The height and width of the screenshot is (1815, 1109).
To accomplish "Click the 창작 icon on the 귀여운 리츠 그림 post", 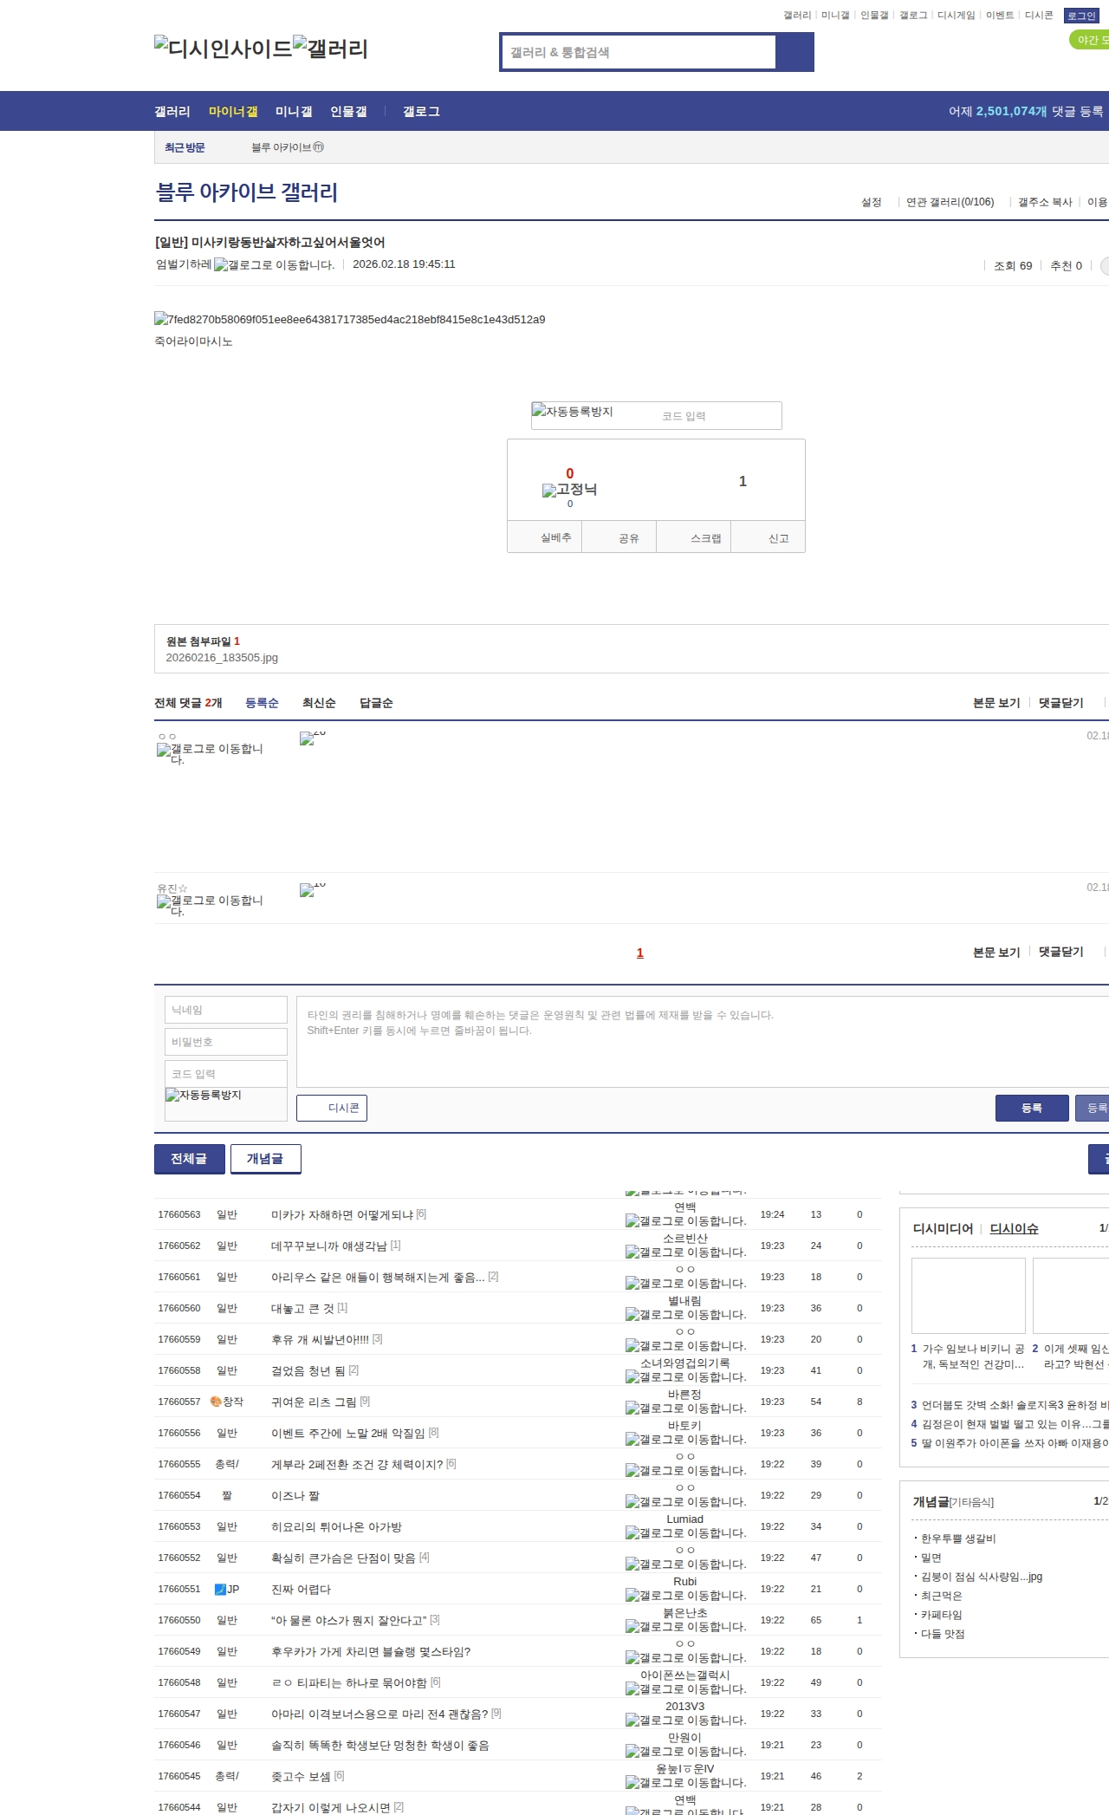I will (217, 1402).
